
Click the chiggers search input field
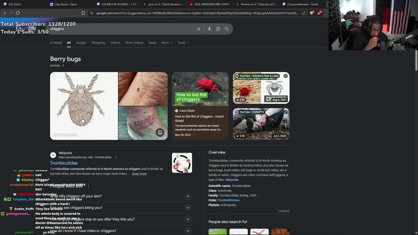[122, 29]
